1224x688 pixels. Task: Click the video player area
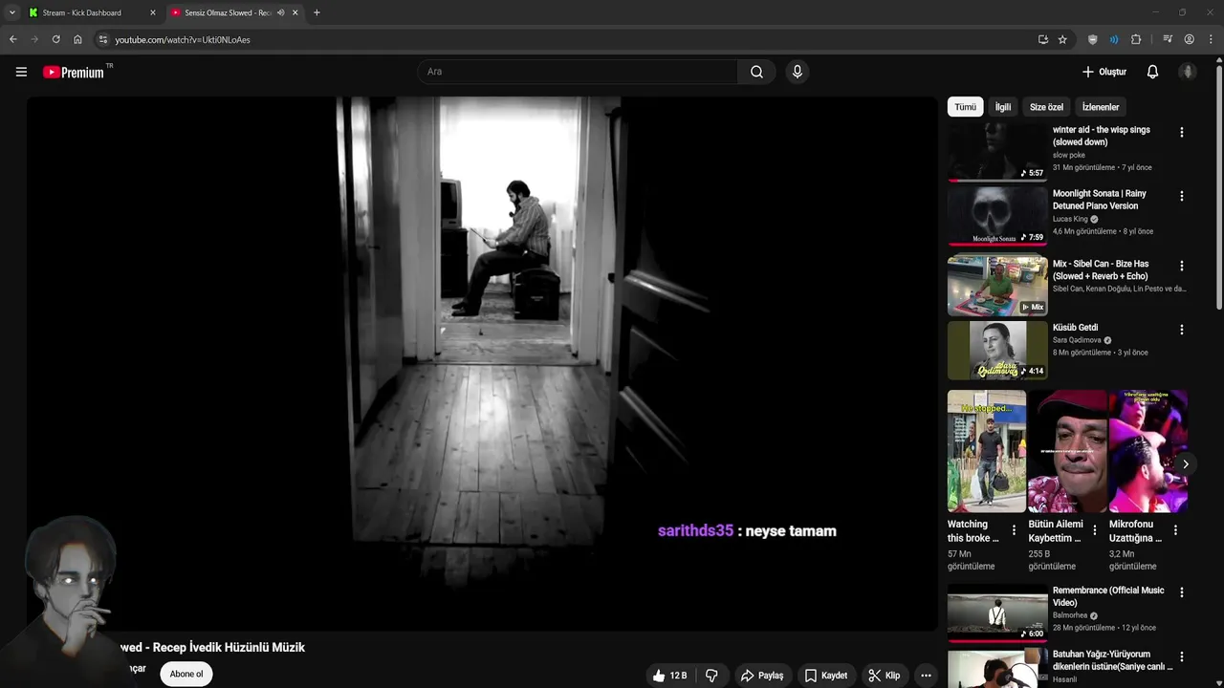point(482,363)
